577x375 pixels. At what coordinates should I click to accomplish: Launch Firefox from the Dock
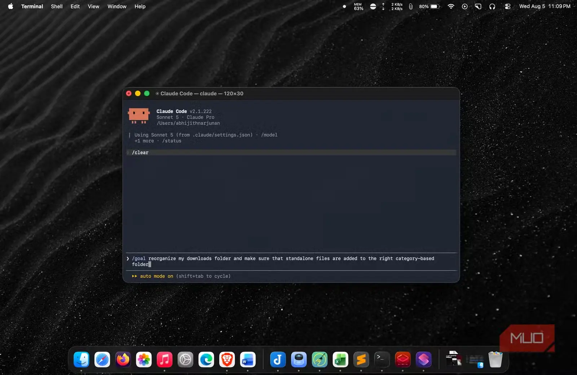[x=123, y=359]
